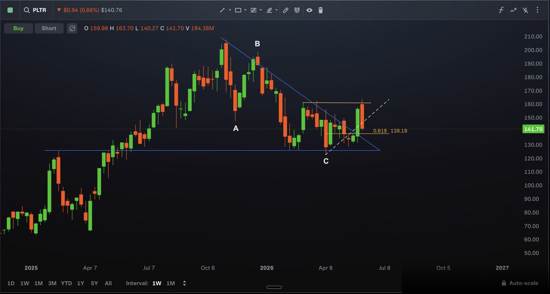Select the 3M time range

52,283
